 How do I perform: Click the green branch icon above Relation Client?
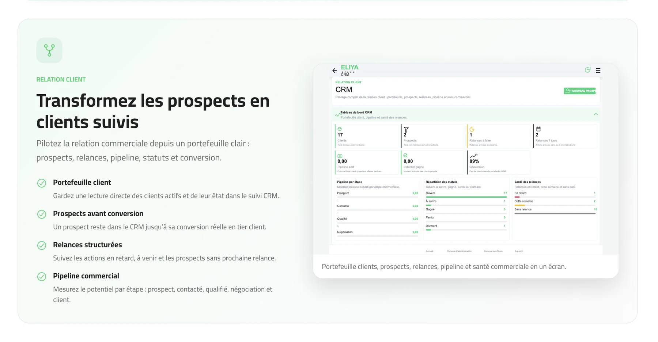(x=49, y=50)
